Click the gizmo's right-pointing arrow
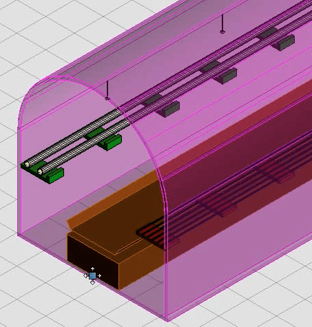Viewport: 312px width, 327px height. point(99,275)
